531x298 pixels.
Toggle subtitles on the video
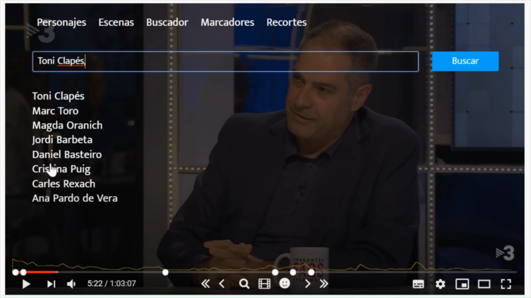click(x=418, y=284)
